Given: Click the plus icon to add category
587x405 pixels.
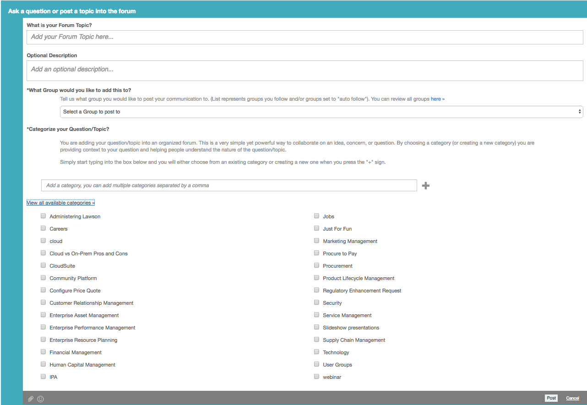Looking at the screenshot, I should [425, 185].
